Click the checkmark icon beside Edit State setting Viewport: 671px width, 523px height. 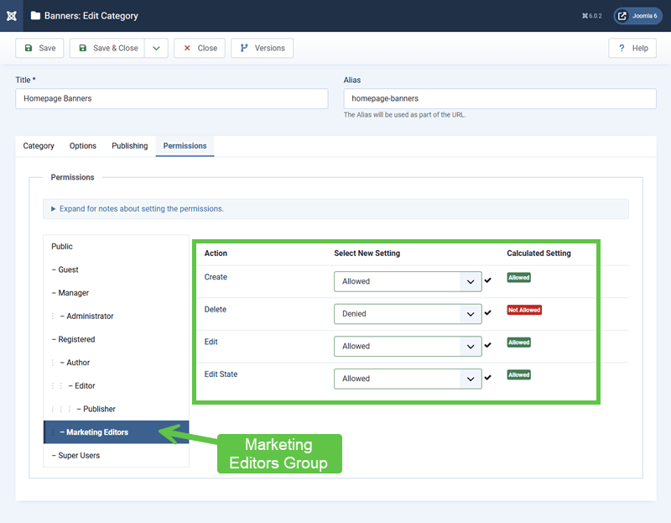488,378
